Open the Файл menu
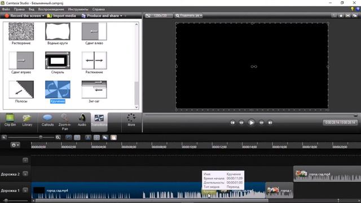361x203 pixels. 6,9
